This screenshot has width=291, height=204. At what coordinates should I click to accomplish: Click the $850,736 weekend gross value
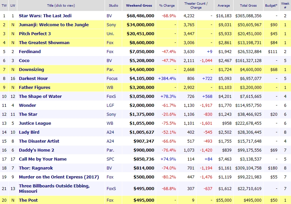pyautogui.click(x=144, y=159)
